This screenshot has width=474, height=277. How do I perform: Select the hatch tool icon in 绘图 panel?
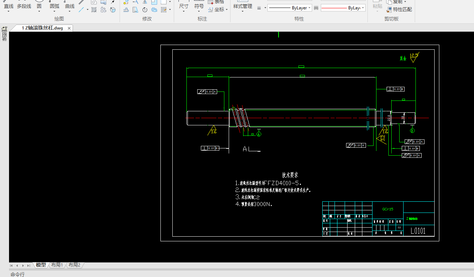(x=94, y=10)
